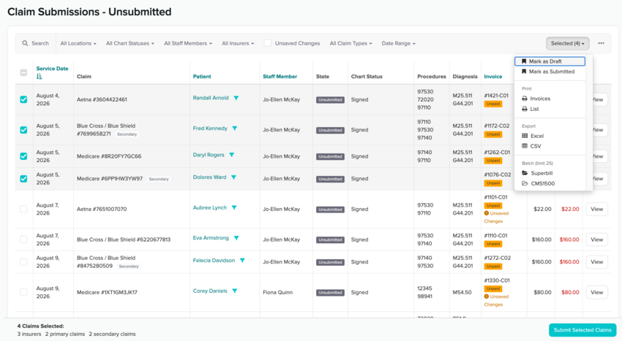The image size is (622, 341).
Task: Click the filter funnel beside Dolores Ward
Action: [x=233, y=177]
